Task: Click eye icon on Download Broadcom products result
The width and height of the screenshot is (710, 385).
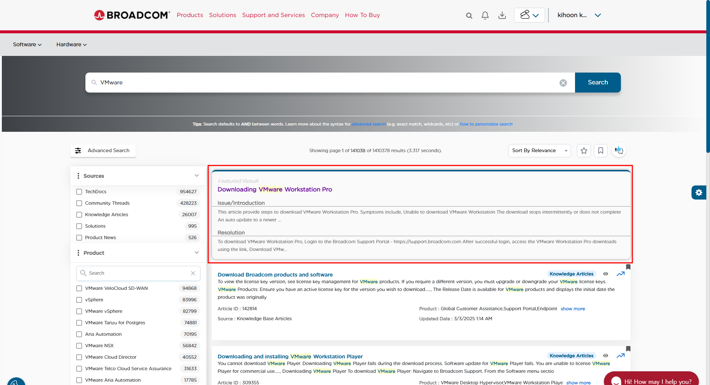Action: pyautogui.click(x=605, y=274)
